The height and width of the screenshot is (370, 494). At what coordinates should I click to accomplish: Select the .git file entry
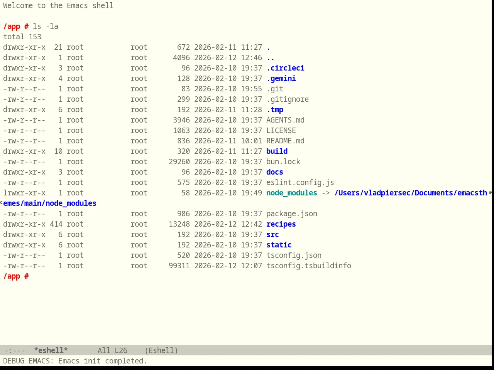(275, 89)
